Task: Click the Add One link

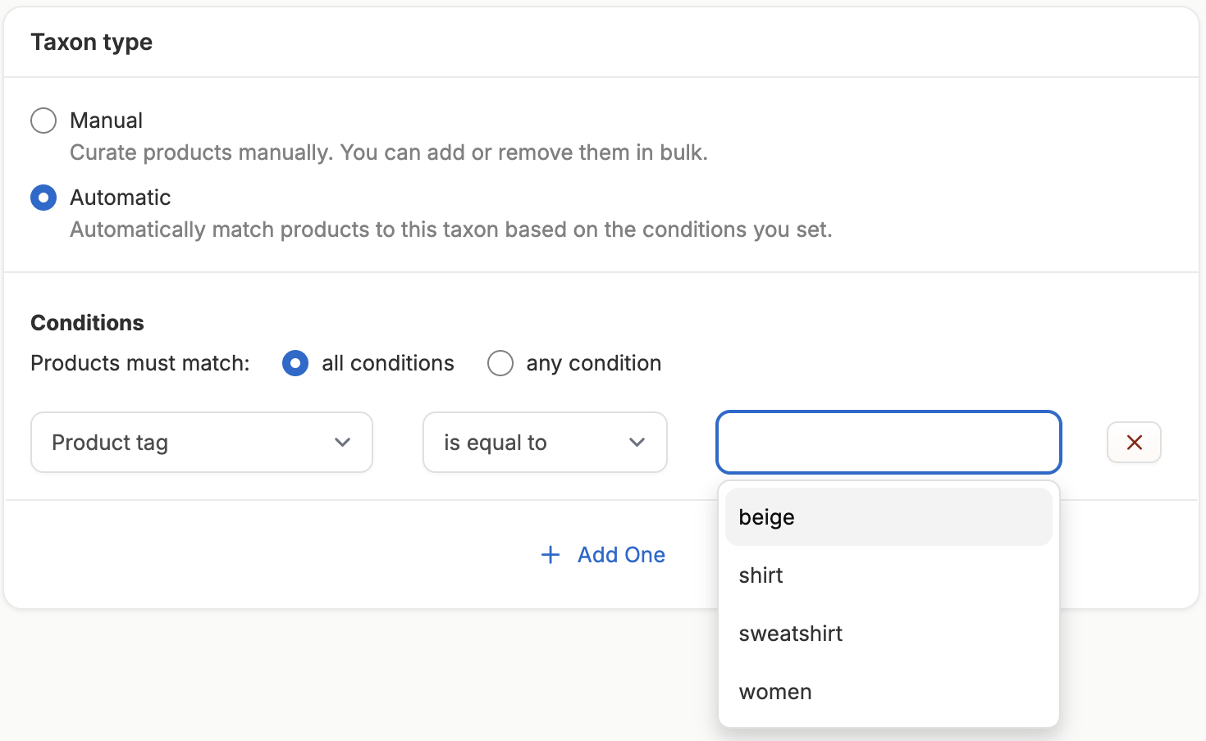Action: click(x=621, y=555)
